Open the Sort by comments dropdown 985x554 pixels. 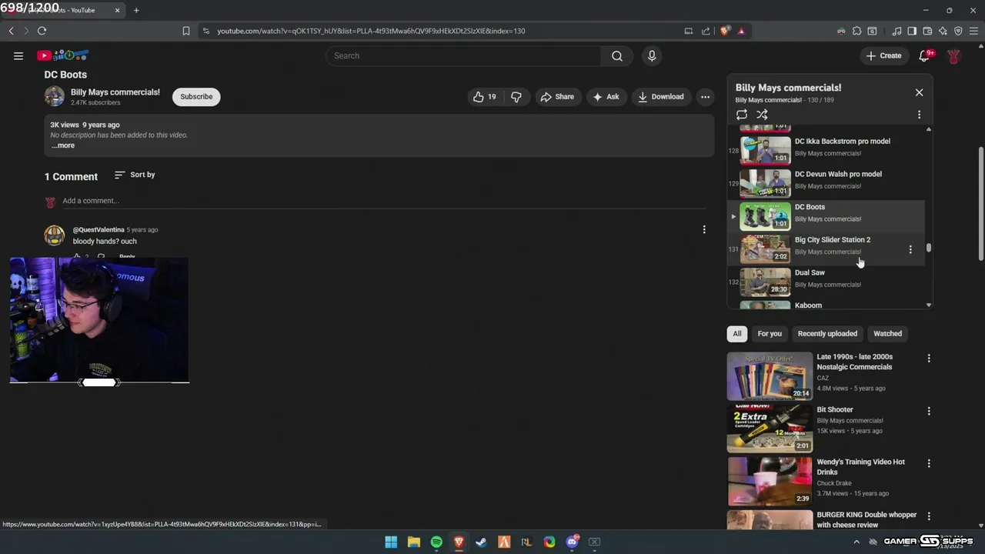click(135, 175)
